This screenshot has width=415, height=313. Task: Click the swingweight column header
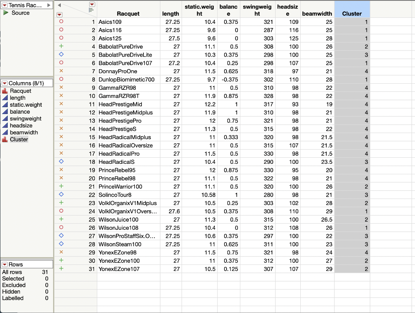(257, 10)
